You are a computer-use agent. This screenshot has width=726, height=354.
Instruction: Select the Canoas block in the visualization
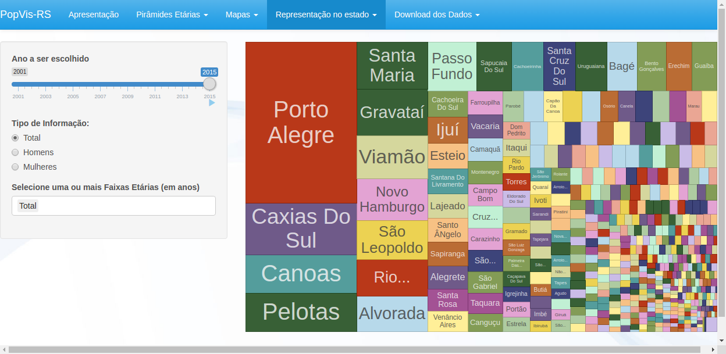(x=301, y=274)
